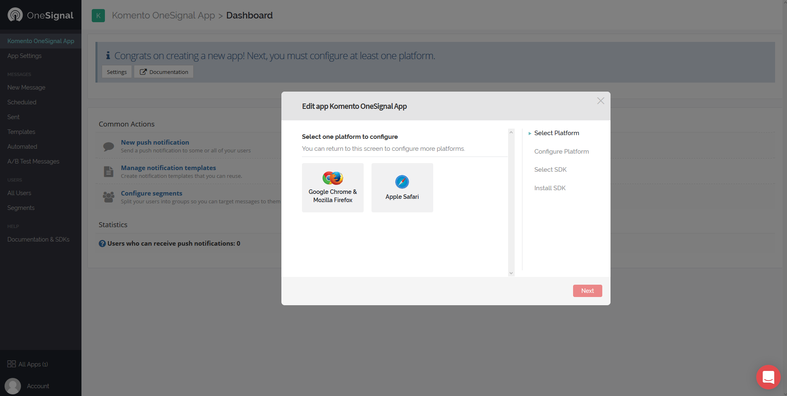Open the Account menu label

coord(38,386)
